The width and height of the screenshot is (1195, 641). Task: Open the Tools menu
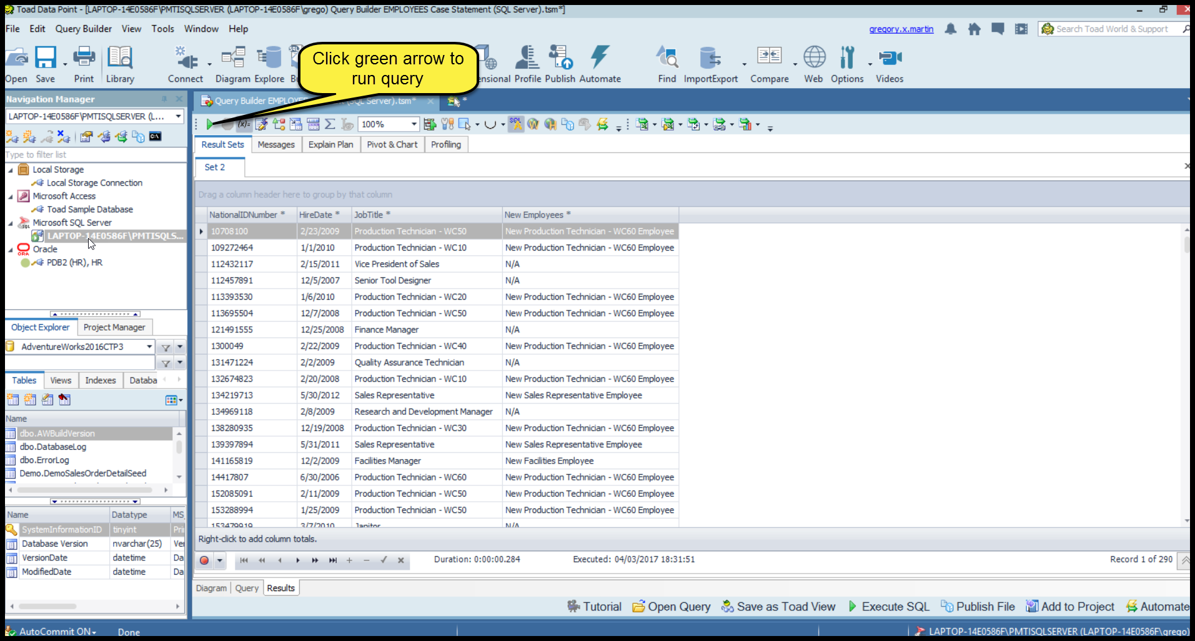[x=162, y=29]
